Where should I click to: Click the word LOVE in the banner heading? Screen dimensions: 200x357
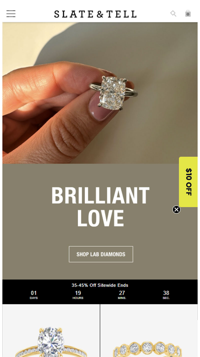tap(100, 218)
